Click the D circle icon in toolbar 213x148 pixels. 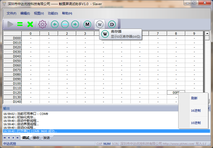pyautogui.click(x=112, y=25)
